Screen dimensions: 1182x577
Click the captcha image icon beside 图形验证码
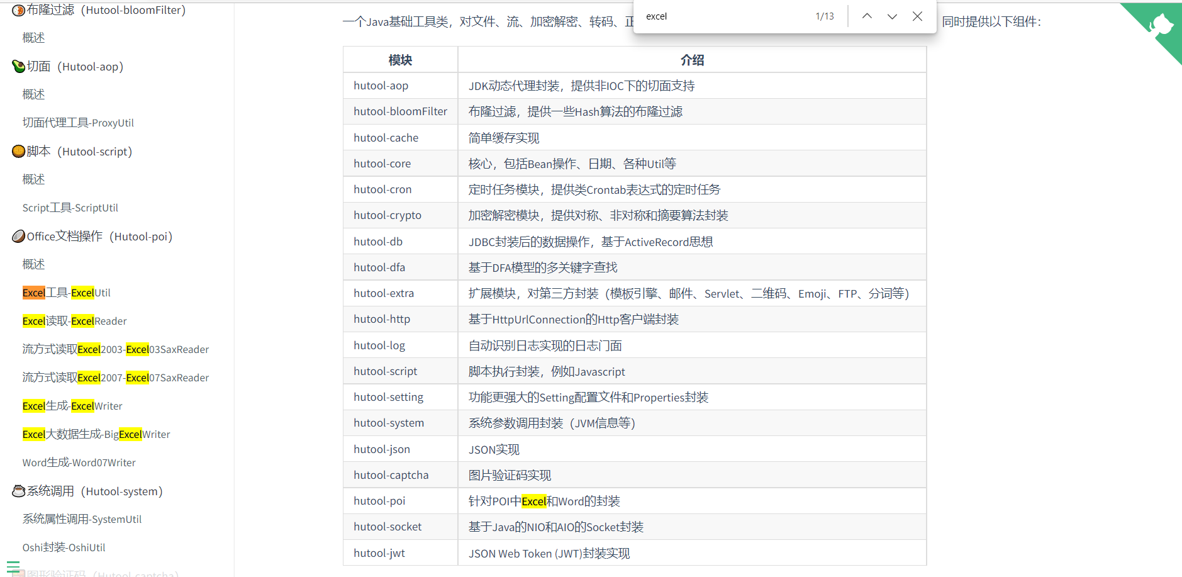pyautogui.click(x=18, y=573)
